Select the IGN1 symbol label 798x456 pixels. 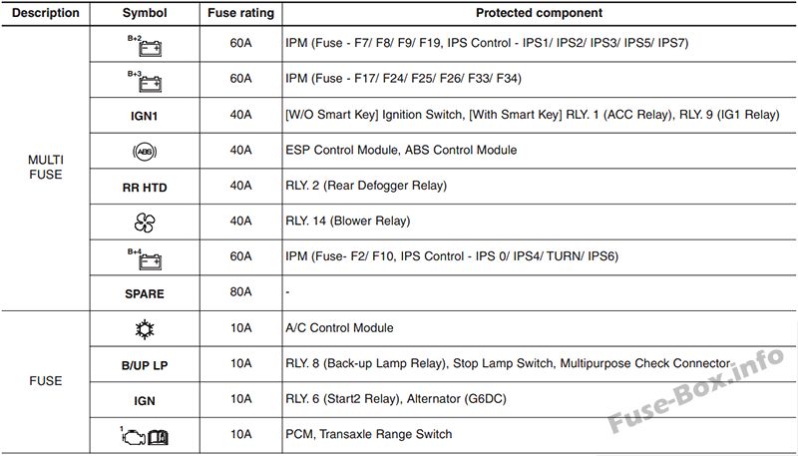[x=145, y=116]
